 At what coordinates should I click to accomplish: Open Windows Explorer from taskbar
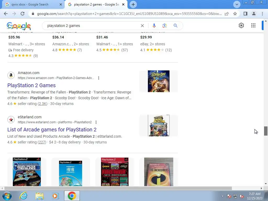tap(40, 196)
